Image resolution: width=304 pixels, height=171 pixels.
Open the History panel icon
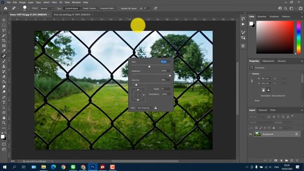tap(243, 19)
